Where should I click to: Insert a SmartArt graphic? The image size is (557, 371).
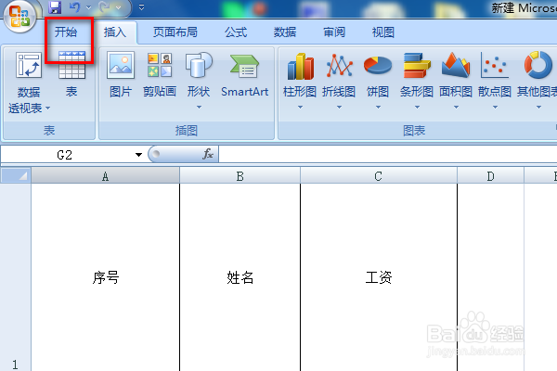244,74
